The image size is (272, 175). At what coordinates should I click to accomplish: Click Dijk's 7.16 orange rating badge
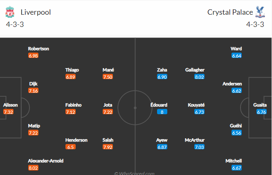[x=33, y=91]
